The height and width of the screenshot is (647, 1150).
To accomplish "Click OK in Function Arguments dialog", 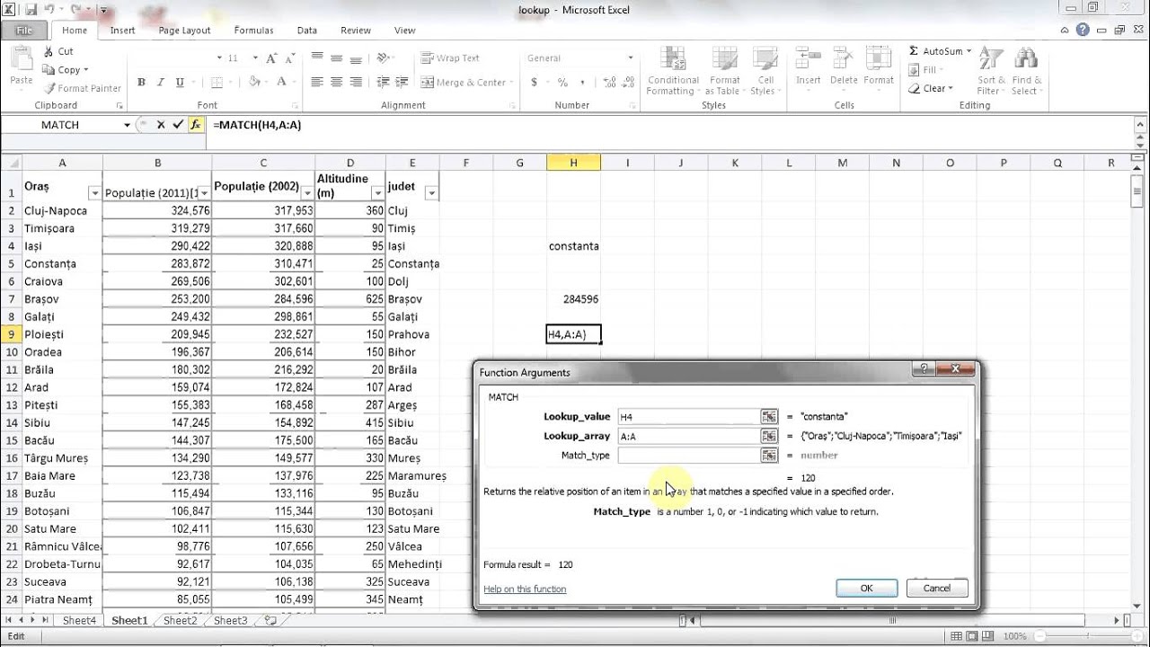I will point(866,588).
